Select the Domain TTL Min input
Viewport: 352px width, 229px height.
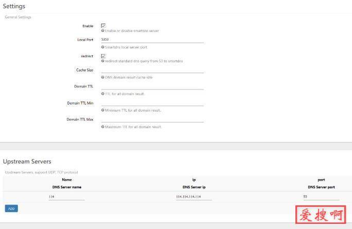pos(152,103)
